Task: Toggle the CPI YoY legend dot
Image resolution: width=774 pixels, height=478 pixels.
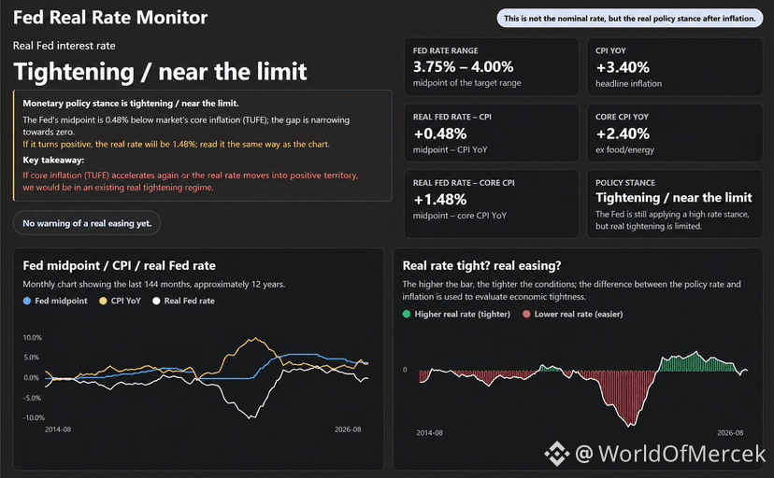Action: click(x=103, y=301)
